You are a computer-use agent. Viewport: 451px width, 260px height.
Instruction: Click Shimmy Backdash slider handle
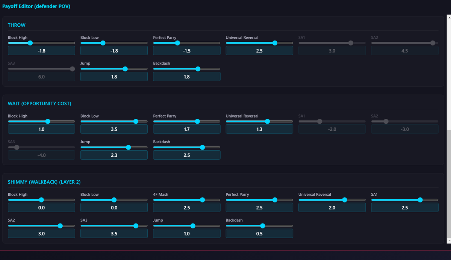coord(263,226)
